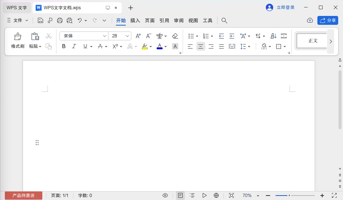Toggle Bold formatting
This screenshot has width=343, height=200.
click(63, 46)
